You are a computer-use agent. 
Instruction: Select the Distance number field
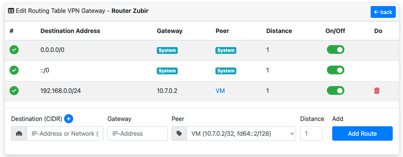pos(311,133)
